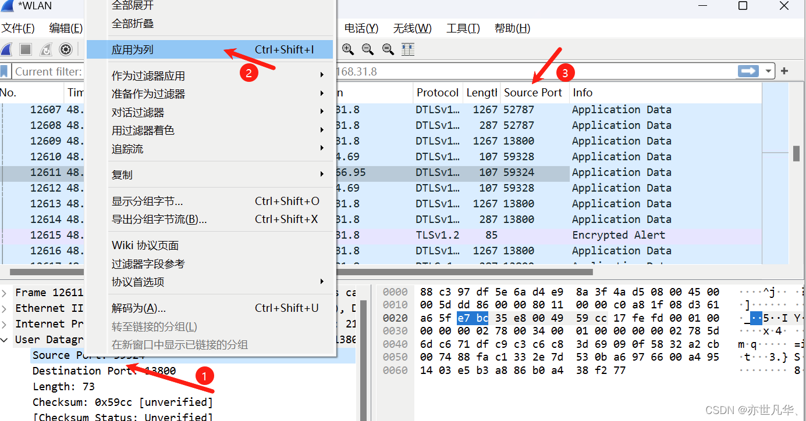
Task: Click source port 52787 in row 12608
Action: click(x=519, y=125)
